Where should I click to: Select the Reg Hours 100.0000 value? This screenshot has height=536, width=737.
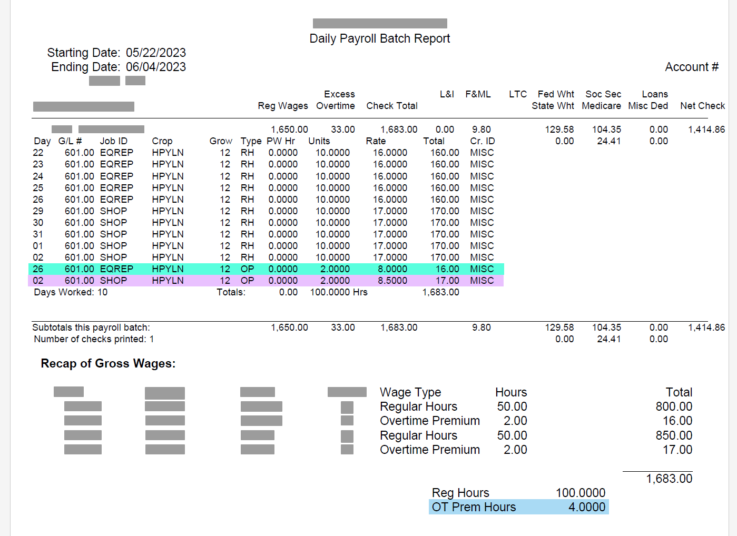point(580,493)
